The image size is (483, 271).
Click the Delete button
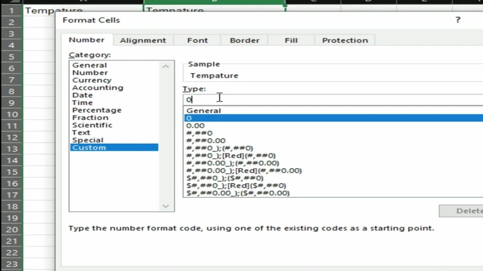coord(461,211)
